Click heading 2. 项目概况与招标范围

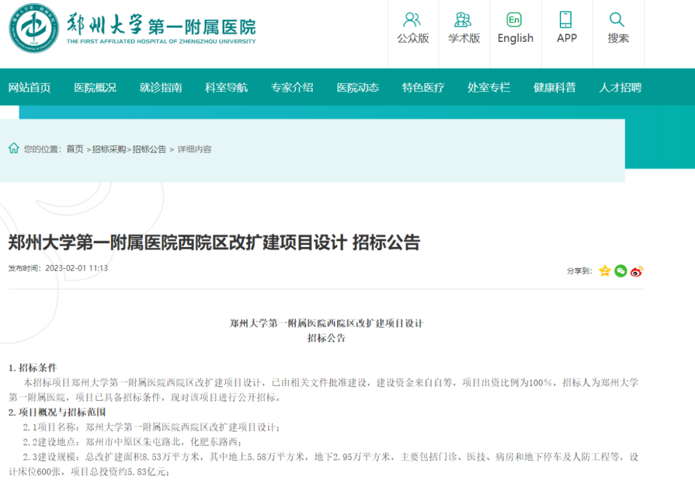pyautogui.click(x=57, y=412)
